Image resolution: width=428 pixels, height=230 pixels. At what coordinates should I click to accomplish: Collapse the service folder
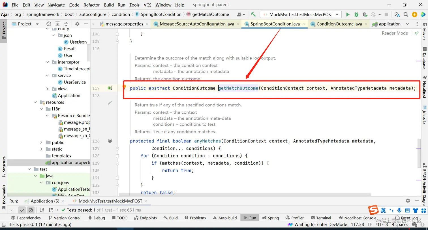tap(47, 76)
